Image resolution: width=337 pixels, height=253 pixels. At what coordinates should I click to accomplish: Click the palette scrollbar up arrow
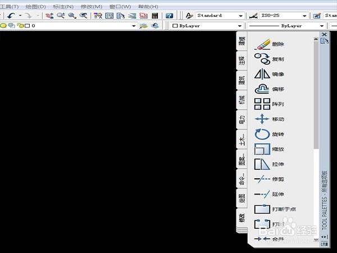point(316,39)
